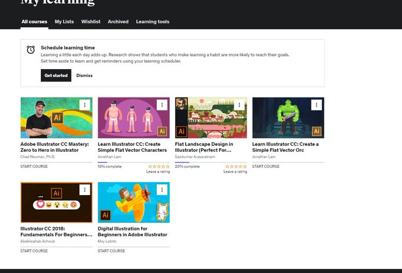
Task: Click the 13% complete text
Action: pyautogui.click(x=109, y=167)
